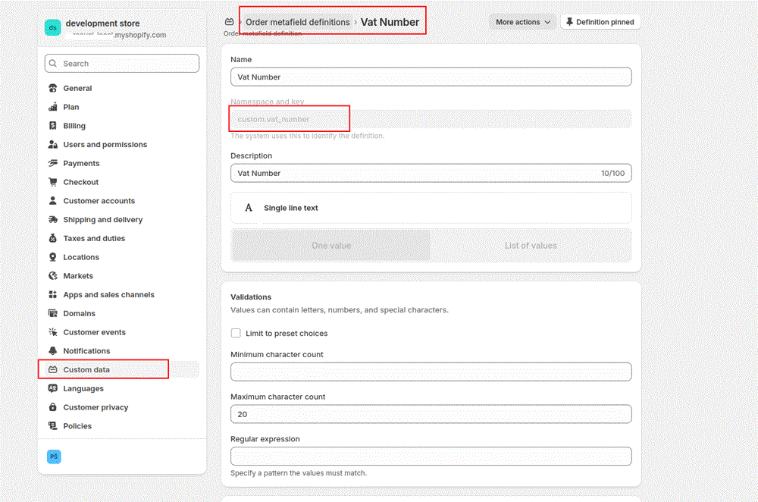The width and height of the screenshot is (758, 502).
Task: Go to Taxes and duties settings
Action: pos(94,238)
